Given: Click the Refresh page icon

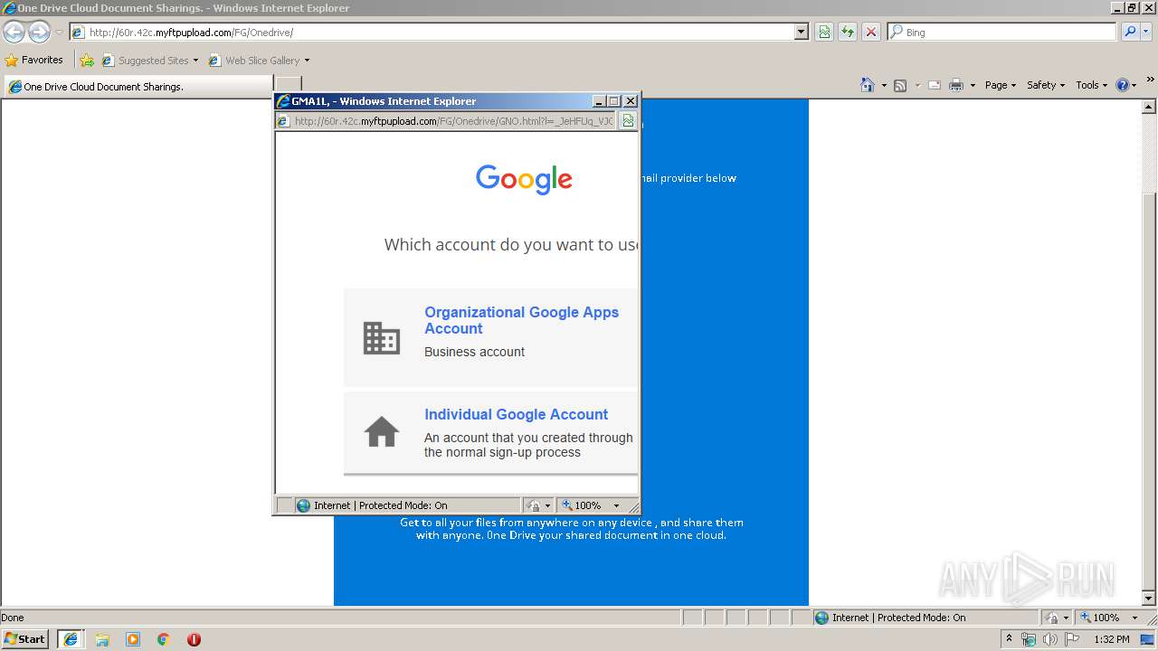Looking at the screenshot, I should 848,32.
